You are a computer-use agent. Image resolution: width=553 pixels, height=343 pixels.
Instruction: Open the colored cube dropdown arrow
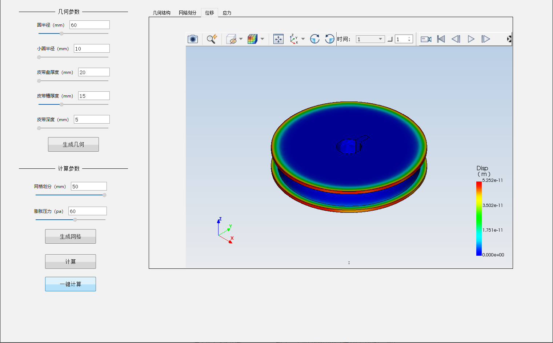262,39
